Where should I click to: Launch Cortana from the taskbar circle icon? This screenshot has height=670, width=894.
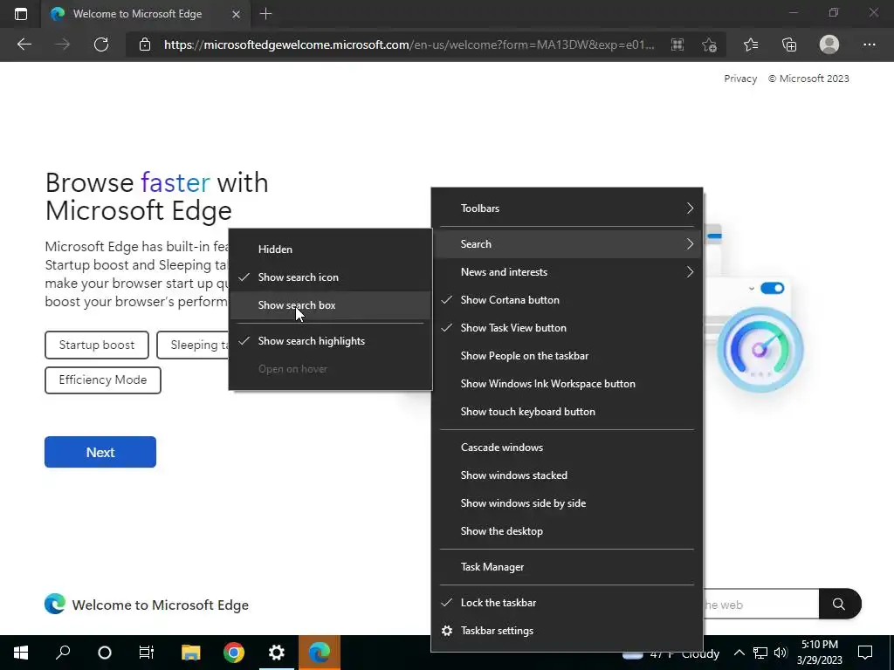click(105, 653)
